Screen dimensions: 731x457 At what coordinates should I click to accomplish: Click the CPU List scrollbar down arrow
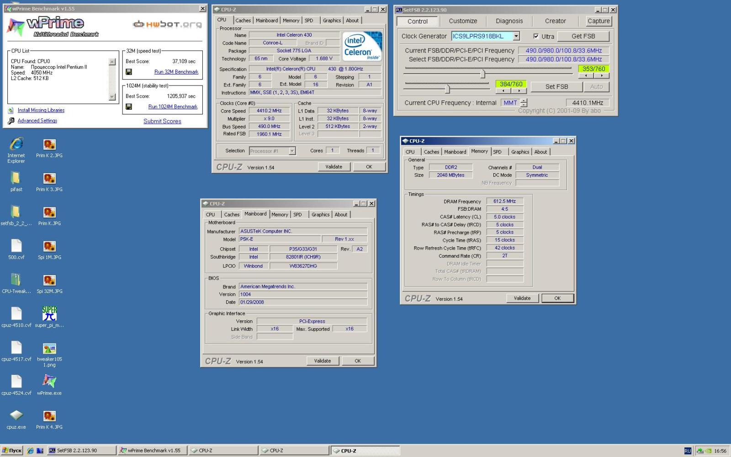[x=112, y=97]
